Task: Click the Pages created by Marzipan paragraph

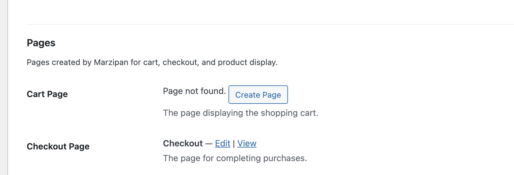Action: [x=152, y=62]
